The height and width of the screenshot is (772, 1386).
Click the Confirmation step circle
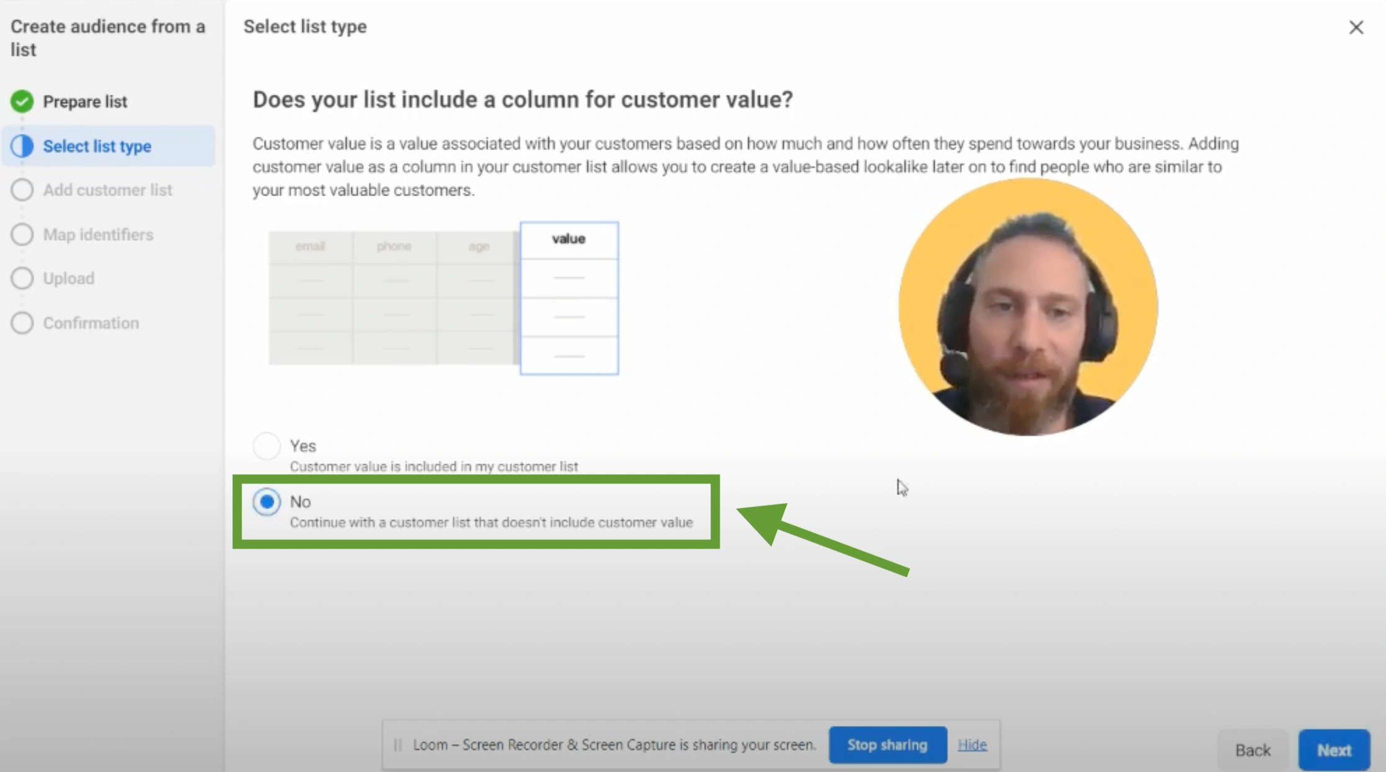coord(22,323)
